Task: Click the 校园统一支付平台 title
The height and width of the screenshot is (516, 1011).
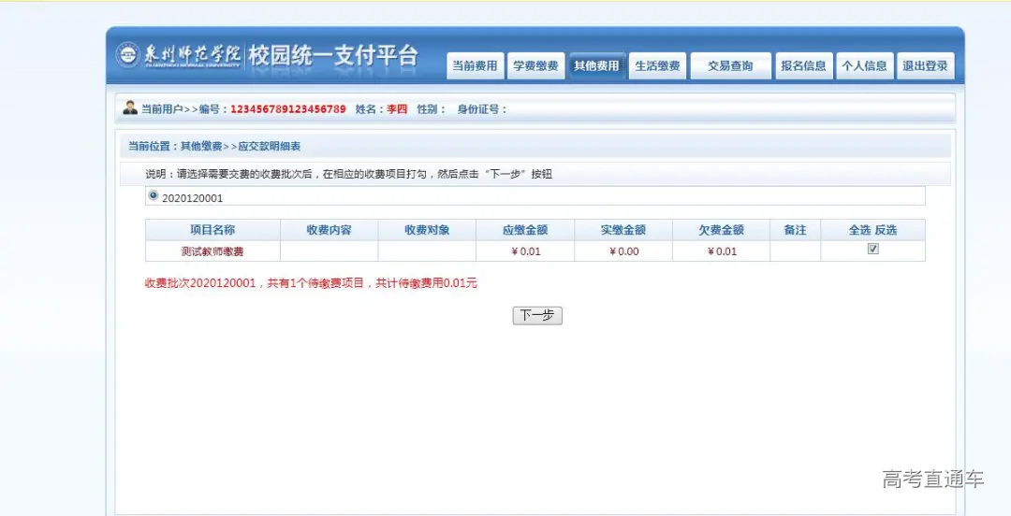Action: pos(333,55)
